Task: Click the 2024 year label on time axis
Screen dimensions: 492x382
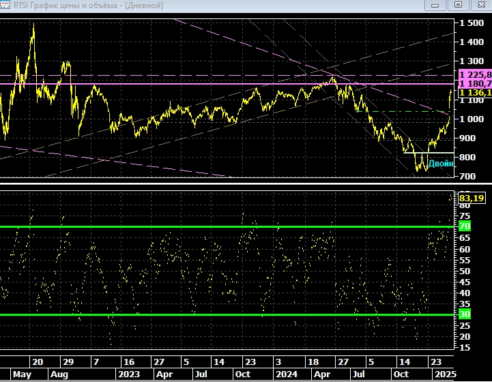Action: (x=287, y=374)
